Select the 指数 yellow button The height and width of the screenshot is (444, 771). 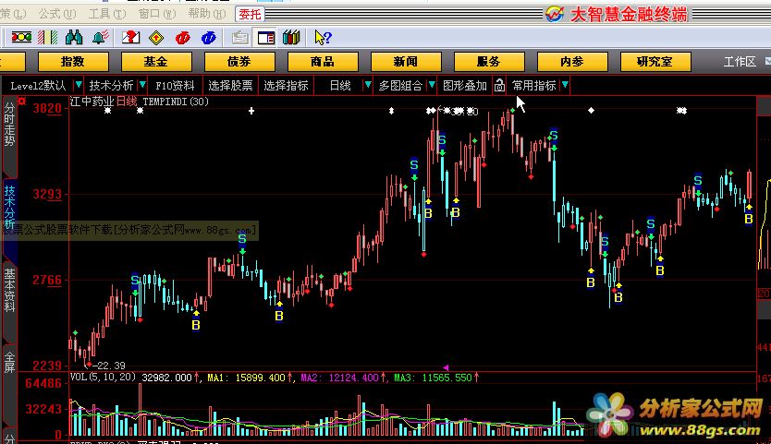click(x=73, y=62)
